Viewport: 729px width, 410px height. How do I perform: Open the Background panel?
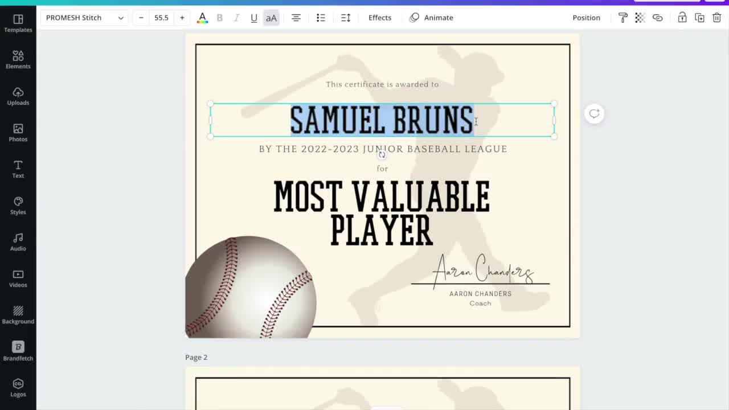[18, 315]
